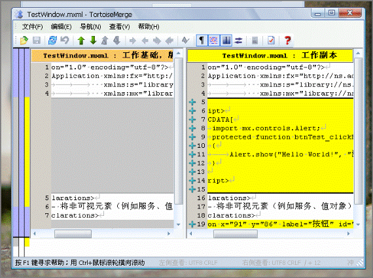This screenshot has height=278, width=373.
Task: Click the right pane header 工作副本
Action: 270,56
